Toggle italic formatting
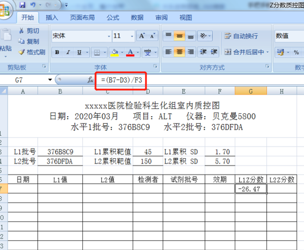 click(x=69, y=52)
